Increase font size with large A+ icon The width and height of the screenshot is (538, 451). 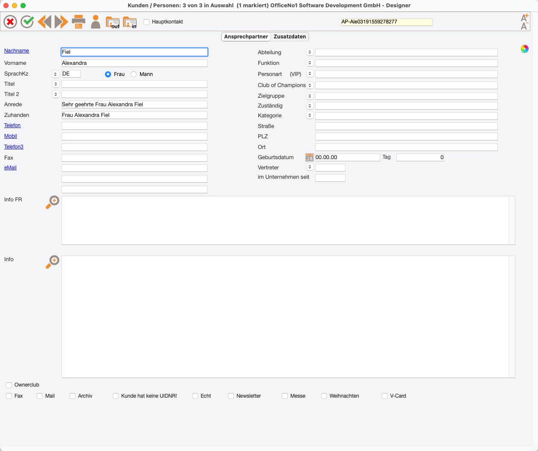(x=525, y=18)
